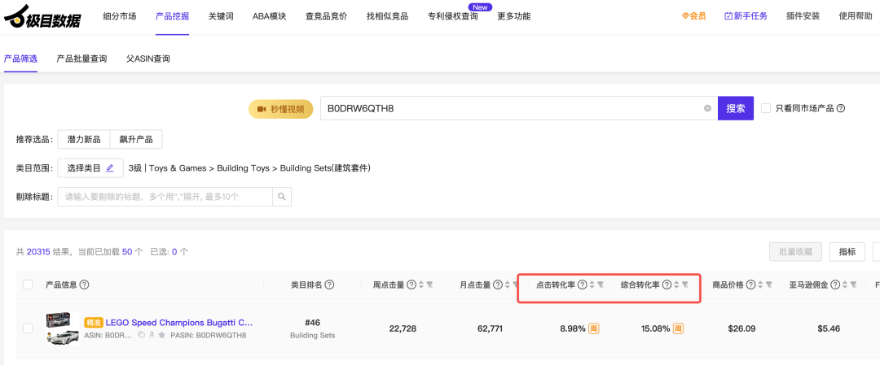Click help icon beside 产品信息 header
This screenshot has width=880, height=365.
click(85, 285)
